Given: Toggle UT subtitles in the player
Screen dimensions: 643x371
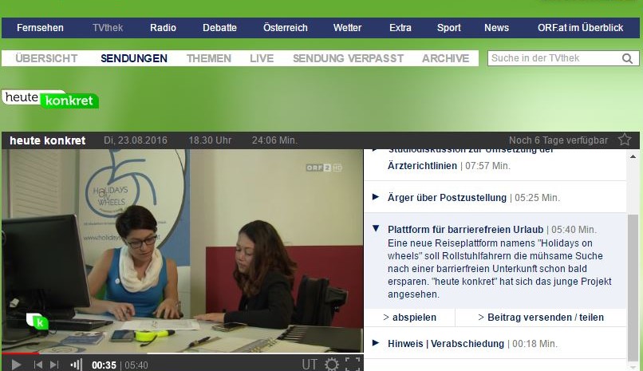Looking at the screenshot, I should pos(310,364).
